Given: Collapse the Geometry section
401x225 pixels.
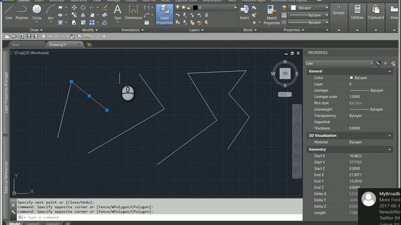Looking at the screenshot, I should (390, 149).
